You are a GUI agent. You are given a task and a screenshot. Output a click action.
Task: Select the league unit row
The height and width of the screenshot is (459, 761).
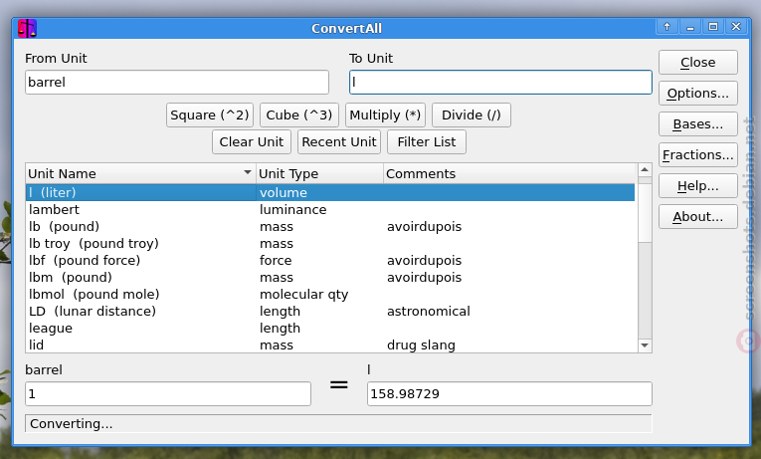[x=330, y=329]
